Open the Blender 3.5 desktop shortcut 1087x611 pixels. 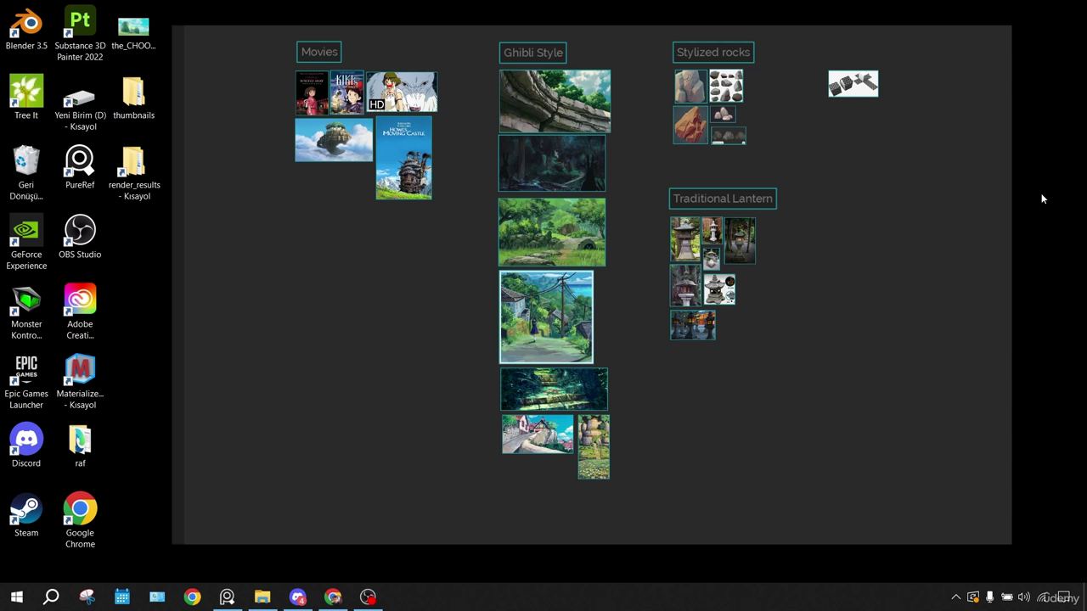26,28
